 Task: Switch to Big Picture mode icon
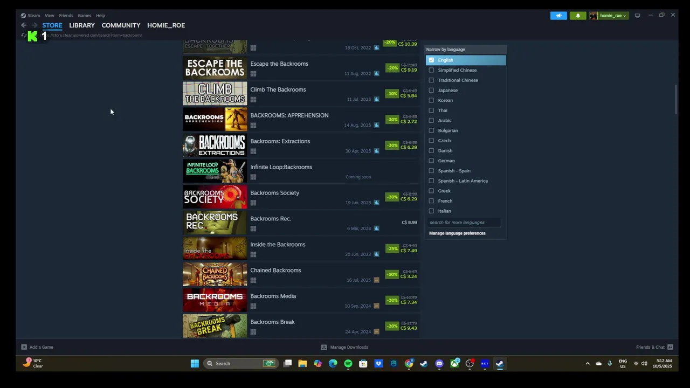(x=637, y=16)
